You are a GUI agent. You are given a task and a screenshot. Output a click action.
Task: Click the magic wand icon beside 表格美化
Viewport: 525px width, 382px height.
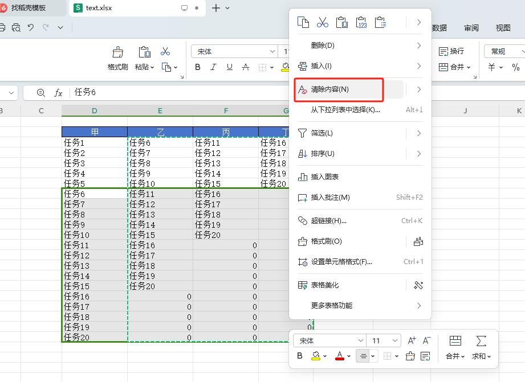point(418,285)
